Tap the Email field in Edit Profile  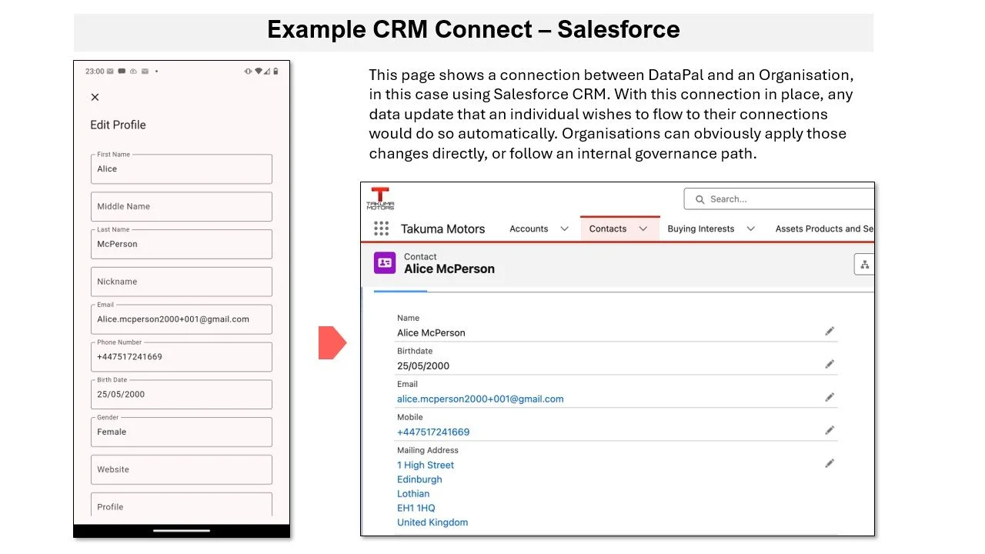(182, 319)
